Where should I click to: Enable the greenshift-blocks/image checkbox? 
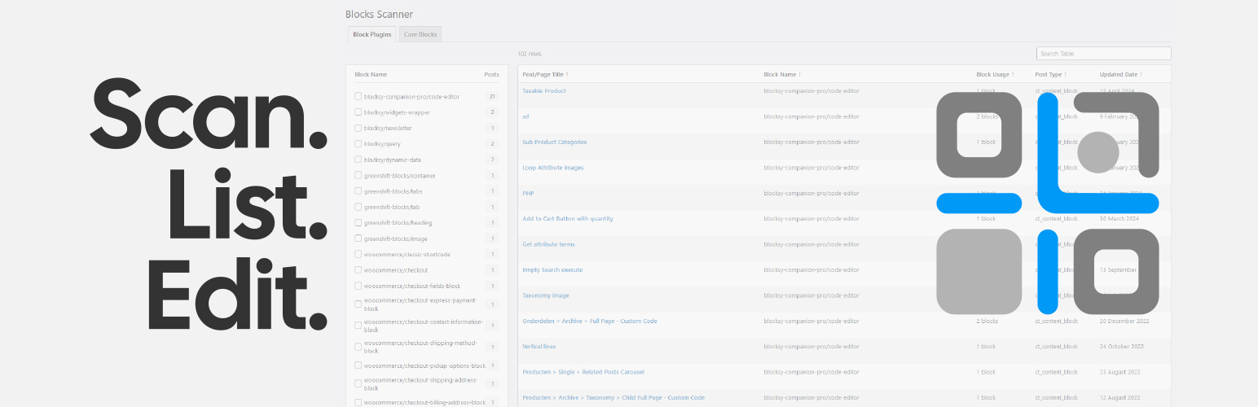point(358,239)
